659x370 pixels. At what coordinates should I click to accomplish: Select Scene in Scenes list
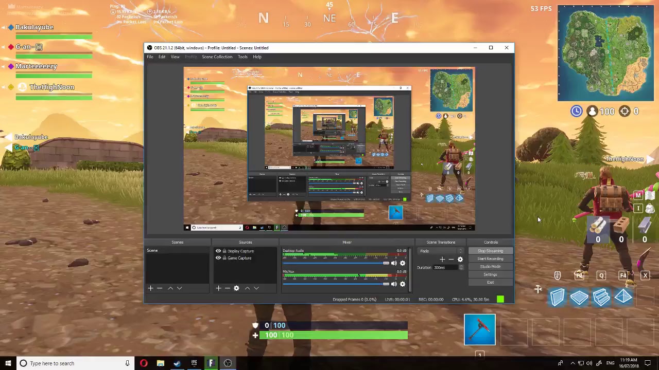[177, 251]
